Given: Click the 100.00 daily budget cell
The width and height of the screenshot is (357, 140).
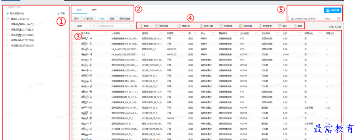Looking at the screenshot, I should (170, 118).
